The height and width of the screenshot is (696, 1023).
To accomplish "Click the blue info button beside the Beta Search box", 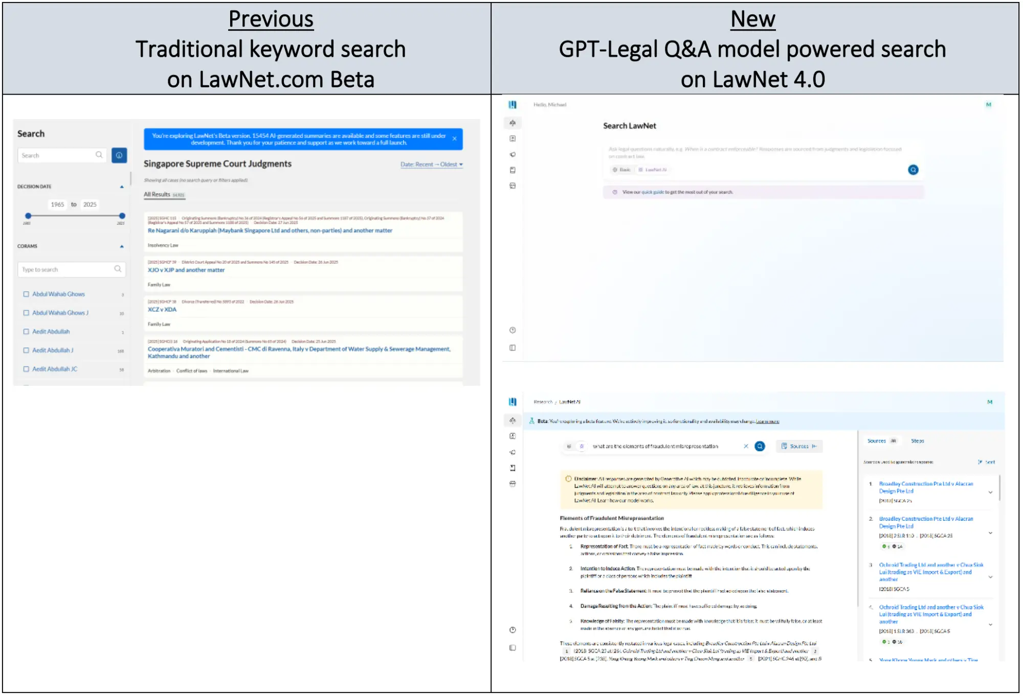I will pyautogui.click(x=119, y=155).
